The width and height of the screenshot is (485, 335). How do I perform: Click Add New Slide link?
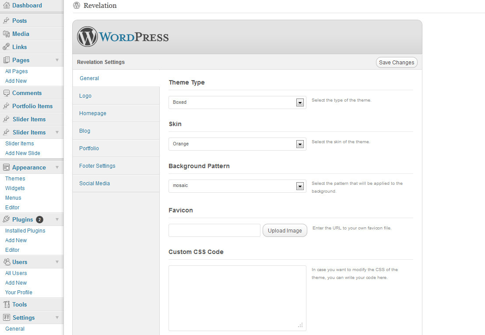[23, 153]
